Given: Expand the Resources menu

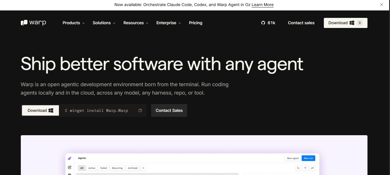Looking at the screenshot, I should tap(136, 23).
